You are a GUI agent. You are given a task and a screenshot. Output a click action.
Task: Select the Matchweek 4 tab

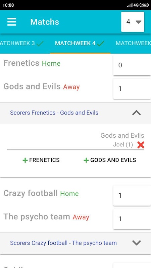coord(80,43)
